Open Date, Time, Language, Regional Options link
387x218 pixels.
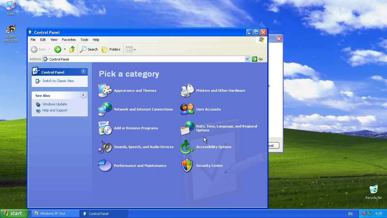(x=227, y=128)
